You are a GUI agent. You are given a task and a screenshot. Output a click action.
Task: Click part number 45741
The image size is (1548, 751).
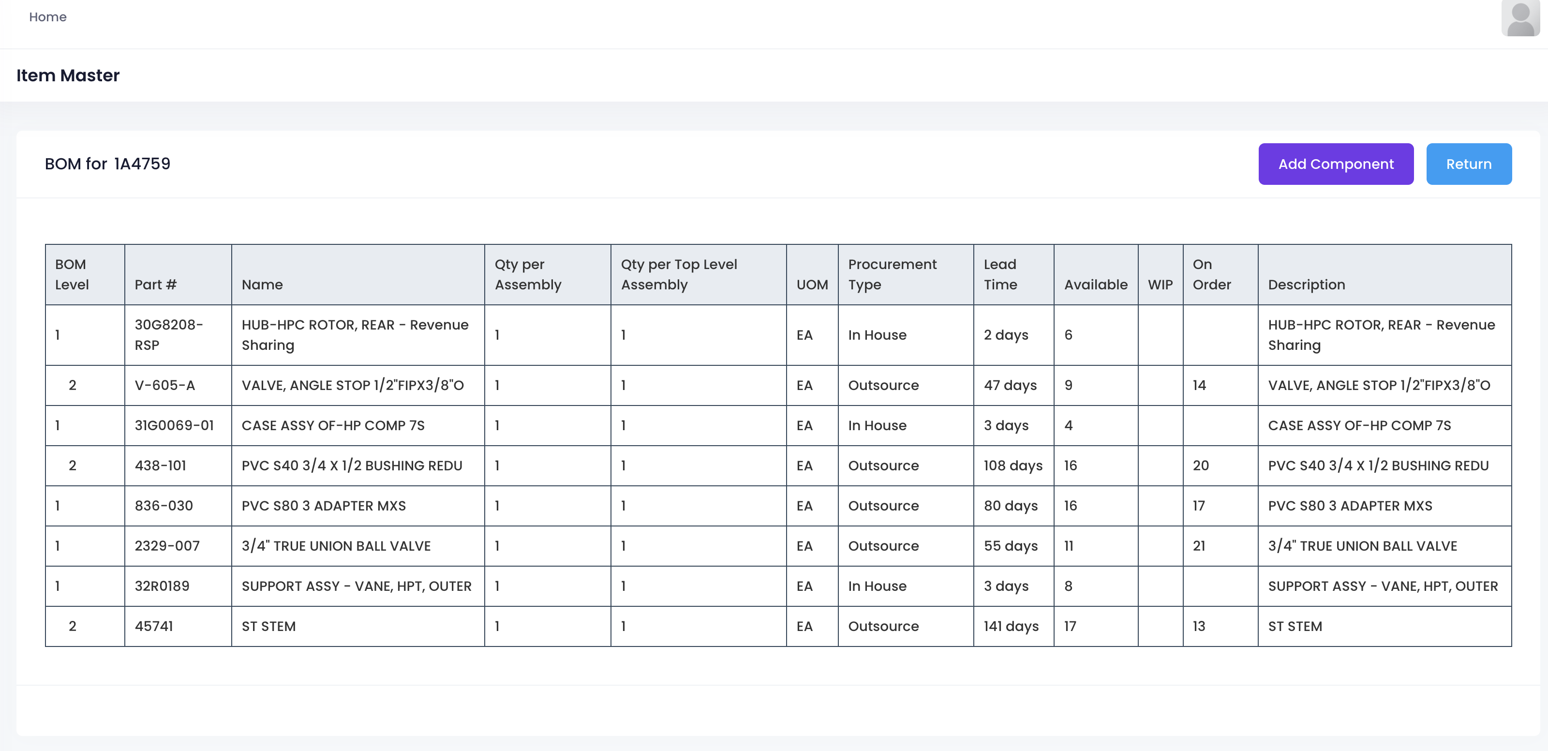(153, 627)
